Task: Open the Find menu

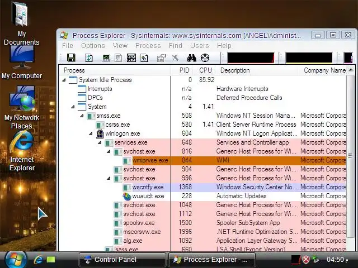Action: pyautogui.click(x=175, y=46)
